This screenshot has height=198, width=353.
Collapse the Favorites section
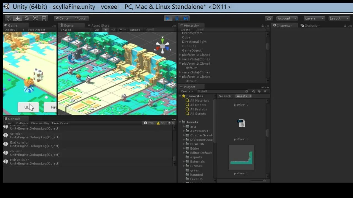180,96
